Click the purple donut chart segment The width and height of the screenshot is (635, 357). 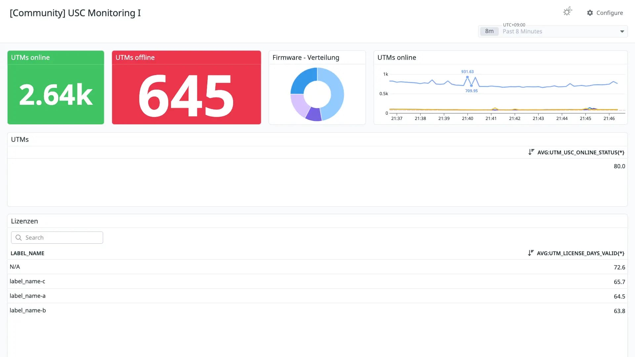pos(314,114)
